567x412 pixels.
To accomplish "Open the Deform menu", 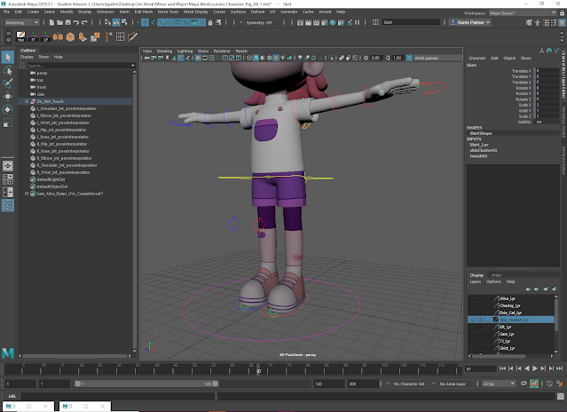I will tap(258, 12).
